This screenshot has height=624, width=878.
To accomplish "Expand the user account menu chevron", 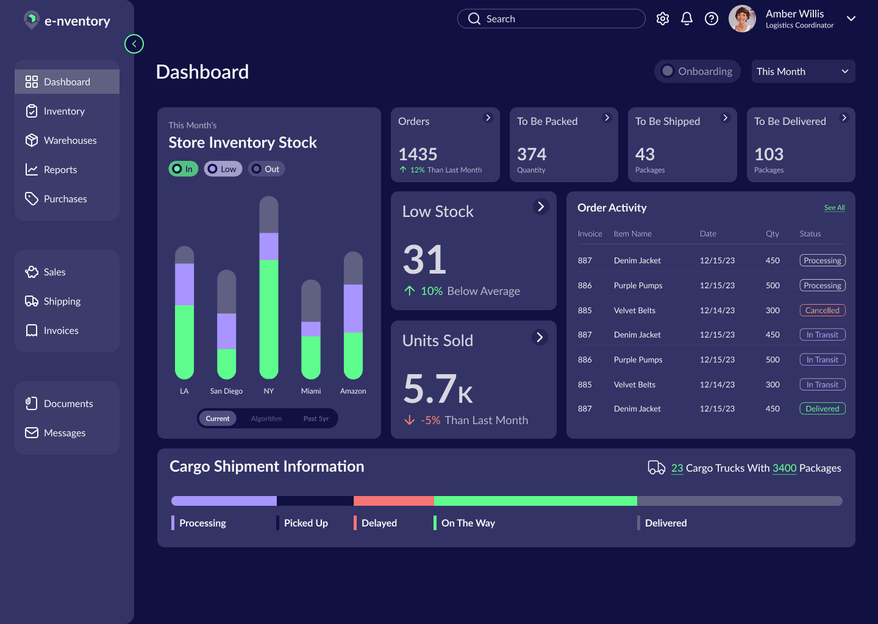I will click(x=851, y=18).
